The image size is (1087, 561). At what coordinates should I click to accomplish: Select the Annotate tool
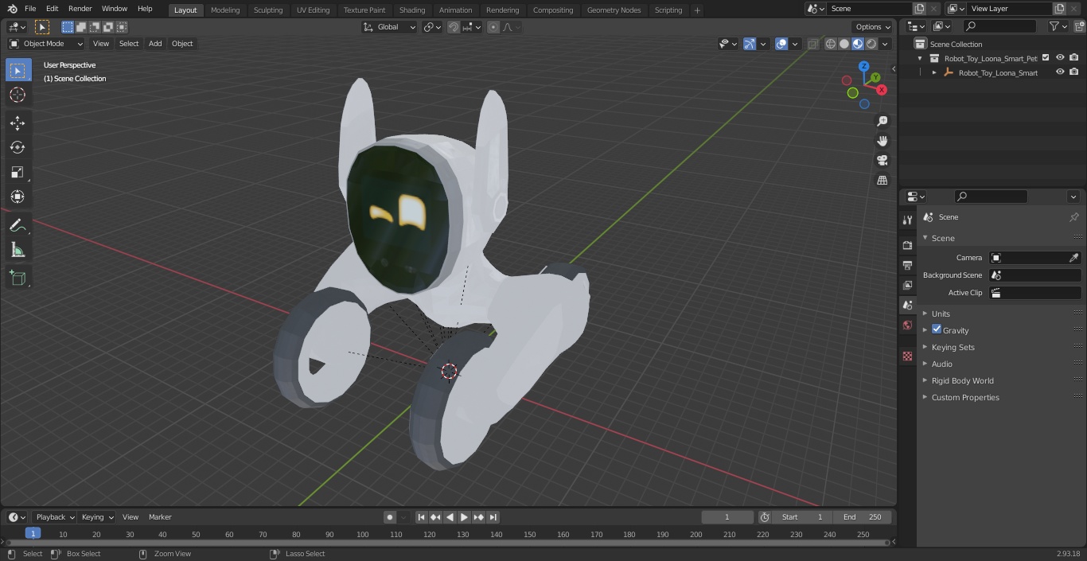pos(18,225)
